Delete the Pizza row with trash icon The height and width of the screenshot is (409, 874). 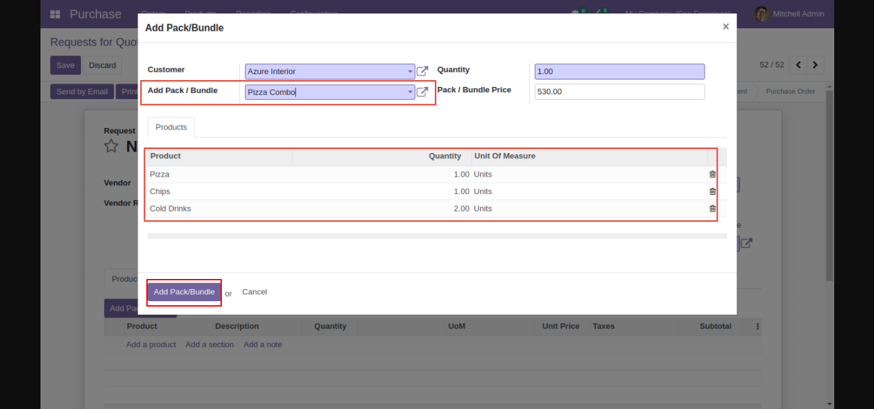pyautogui.click(x=712, y=174)
